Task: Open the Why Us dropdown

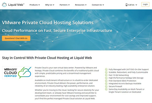Action: 51,5
